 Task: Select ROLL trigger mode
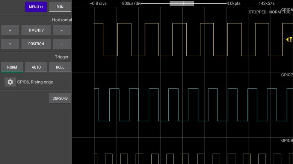point(60,67)
